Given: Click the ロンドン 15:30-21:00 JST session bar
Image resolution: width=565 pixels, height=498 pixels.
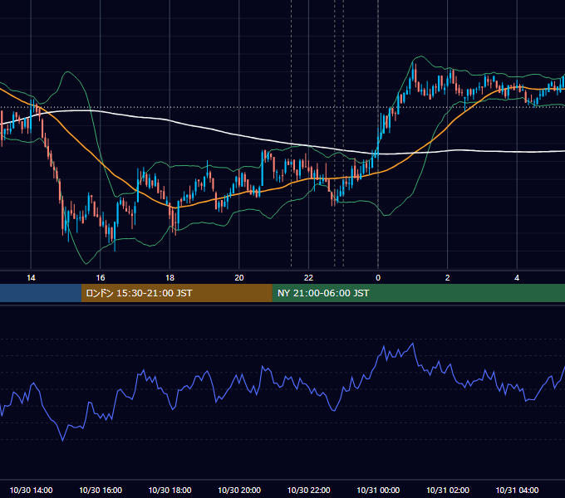Looking at the screenshot, I should click(176, 293).
